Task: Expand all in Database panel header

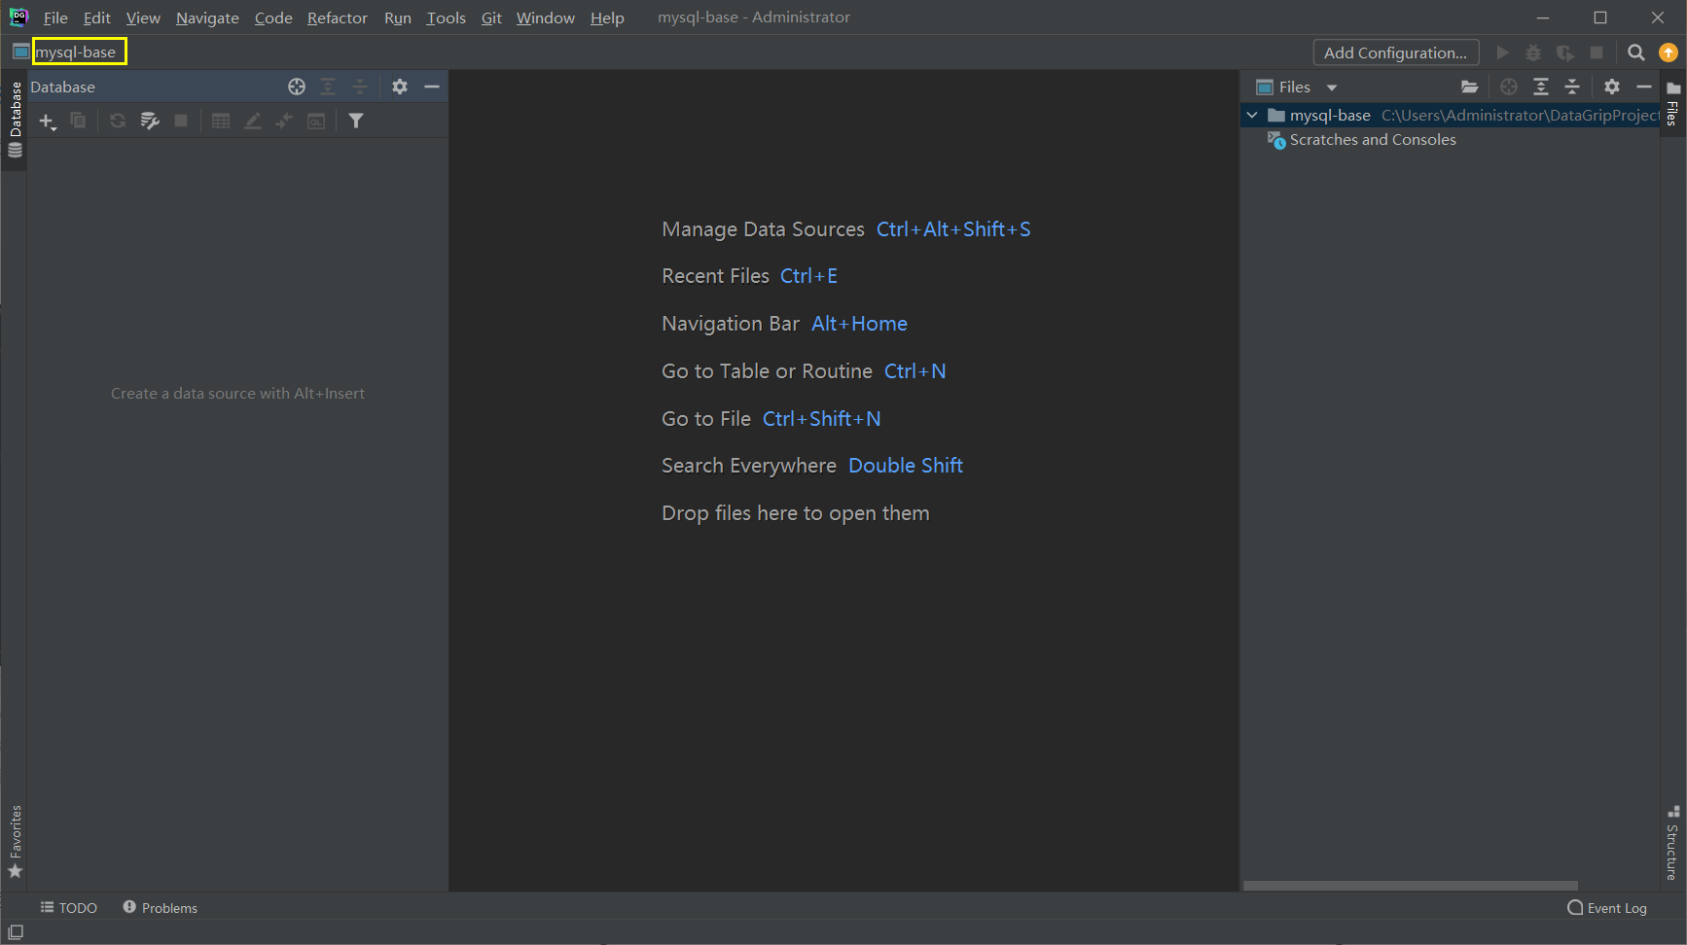Action: pos(328,87)
